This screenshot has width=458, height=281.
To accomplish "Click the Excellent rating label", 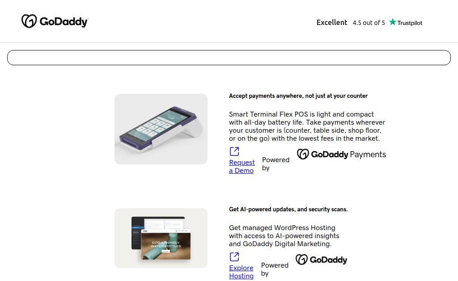I will tap(332, 22).
